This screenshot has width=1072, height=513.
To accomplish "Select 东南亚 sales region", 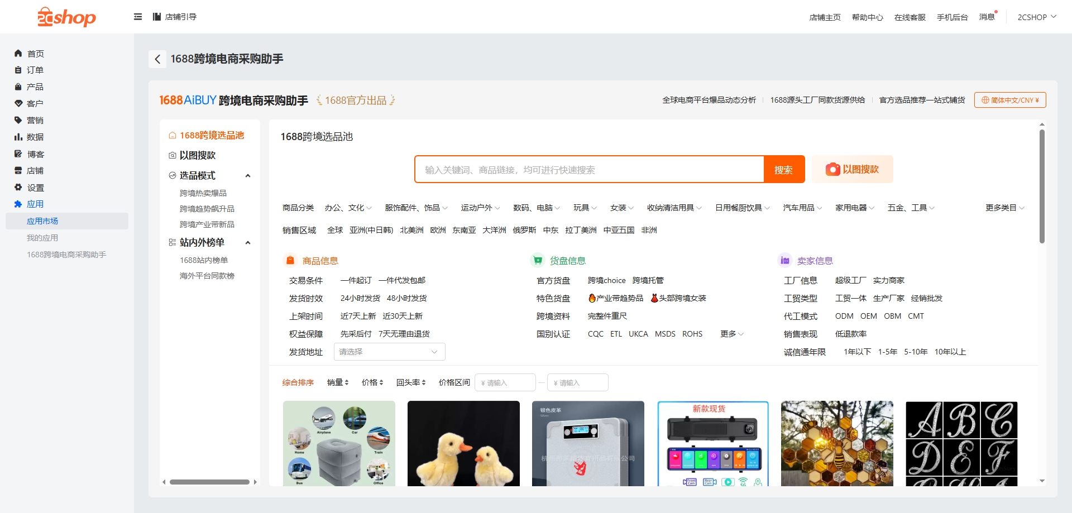I will pyautogui.click(x=464, y=230).
